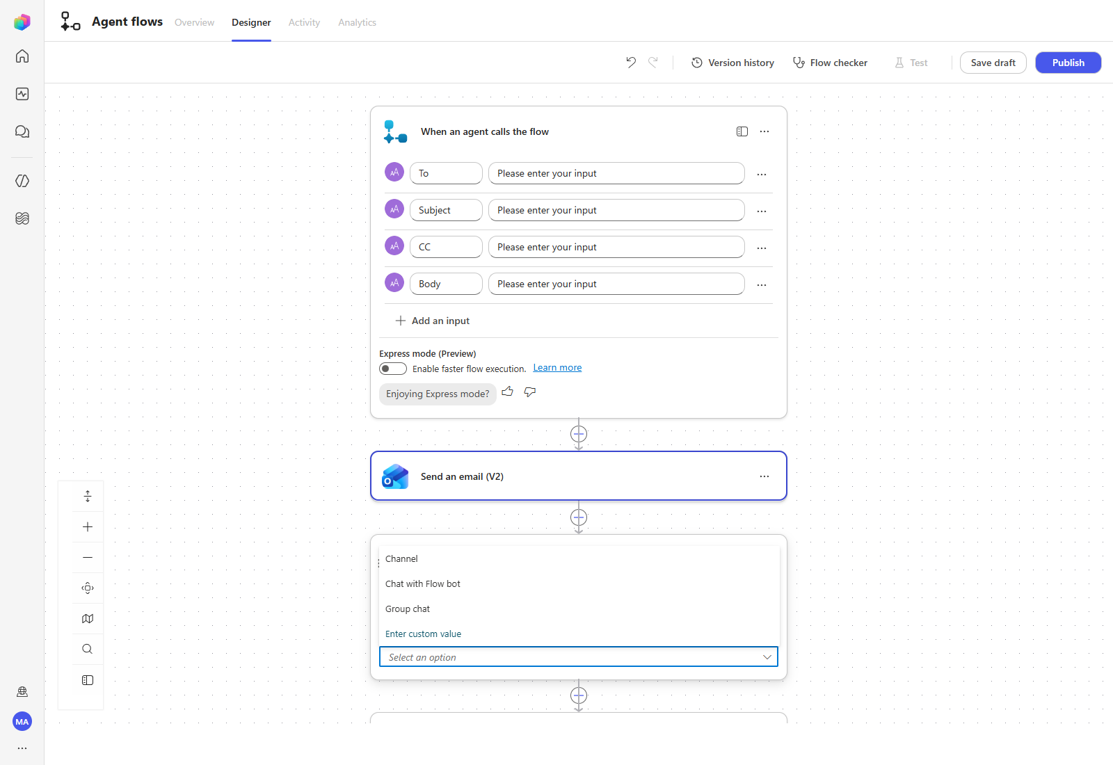This screenshot has width=1113, height=765.
Task: Select the Group chat option
Action: 579,609
